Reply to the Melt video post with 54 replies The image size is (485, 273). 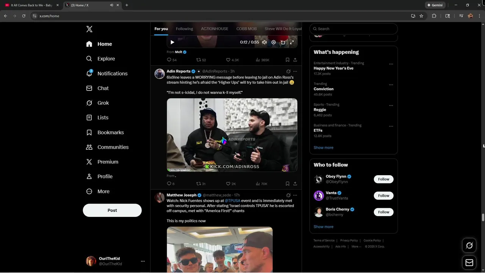(x=172, y=60)
